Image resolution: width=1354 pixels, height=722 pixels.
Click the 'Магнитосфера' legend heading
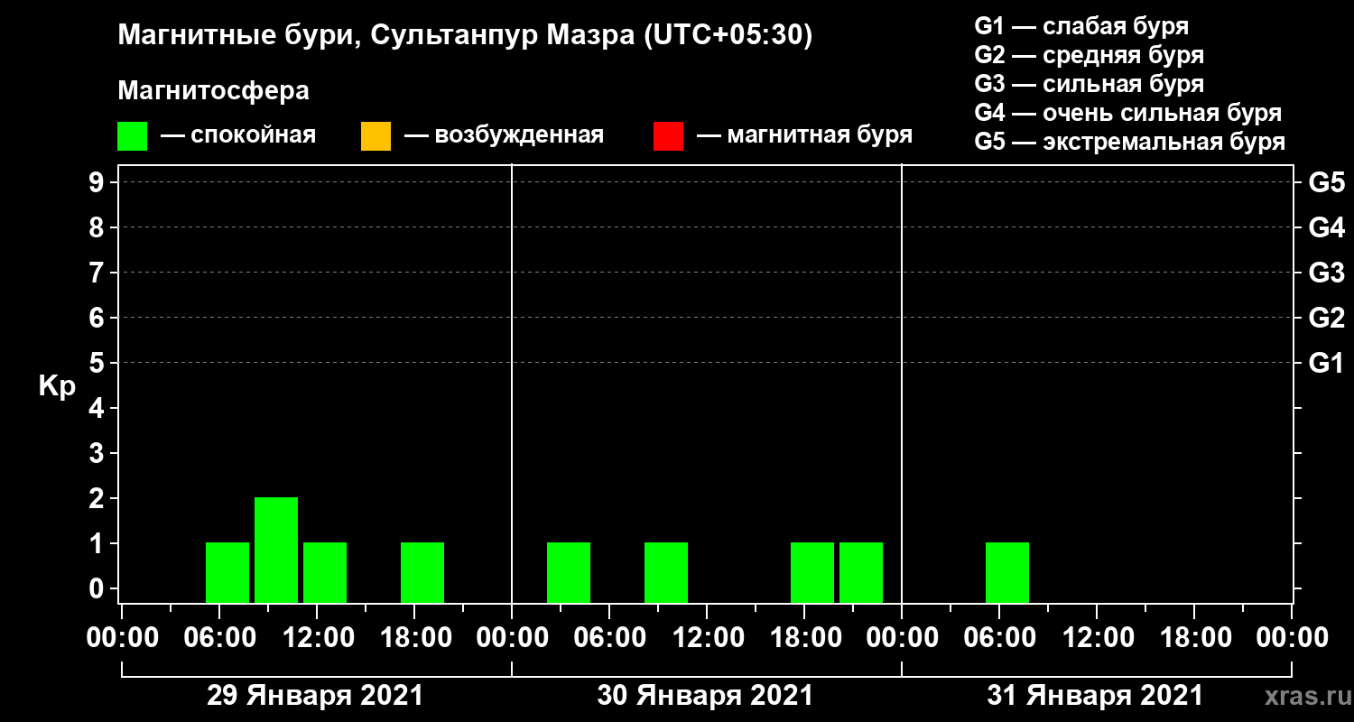coord(213,91)
